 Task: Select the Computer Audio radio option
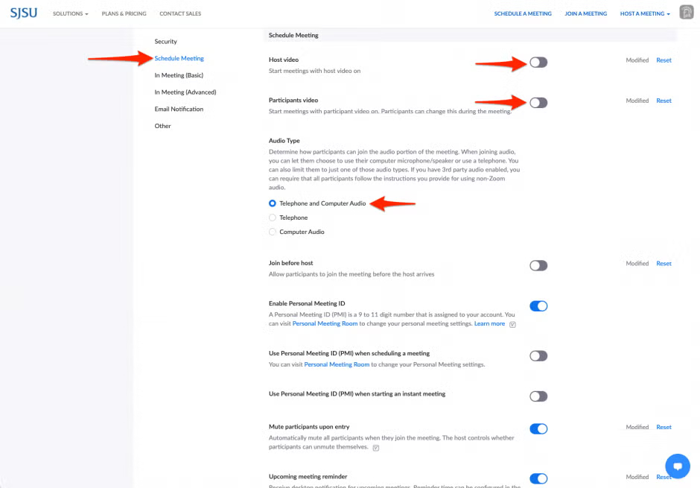pos(273,232)
